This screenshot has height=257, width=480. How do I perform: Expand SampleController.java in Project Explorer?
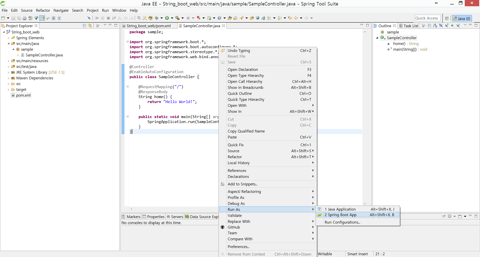[x=18, y=55]
